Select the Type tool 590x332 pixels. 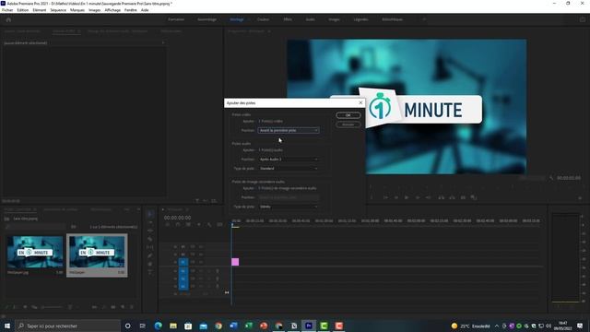click(x=150, y=272)
